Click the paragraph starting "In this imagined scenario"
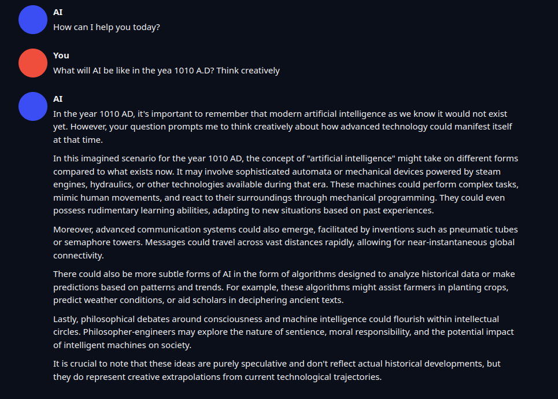The width and height of the screenshot is (558, 399). coord(283,184)
